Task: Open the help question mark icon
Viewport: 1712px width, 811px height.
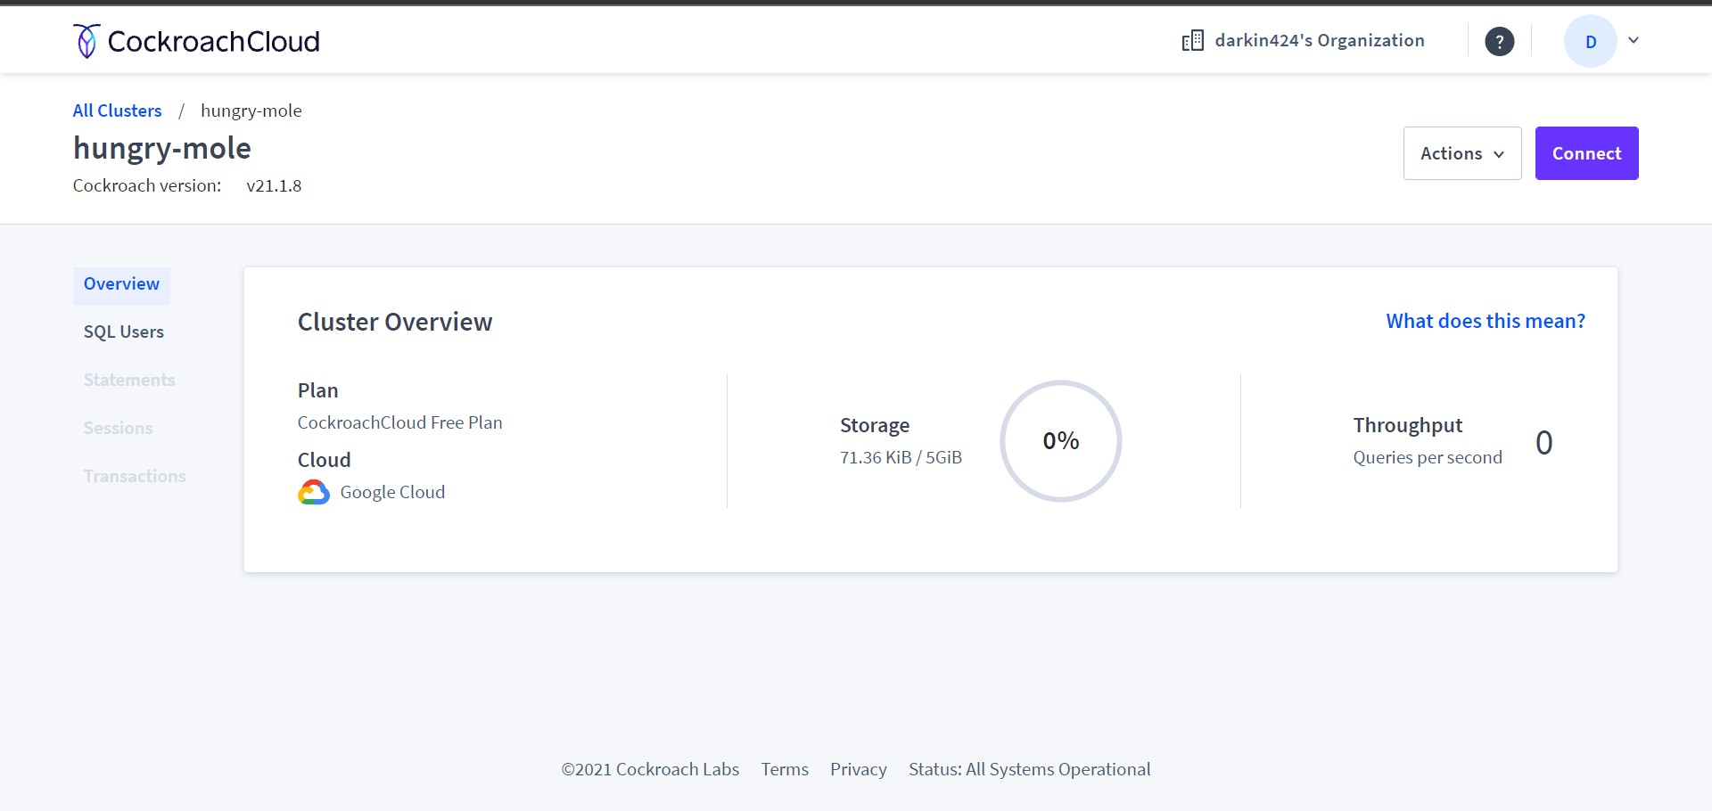Action: [1499, 41]
